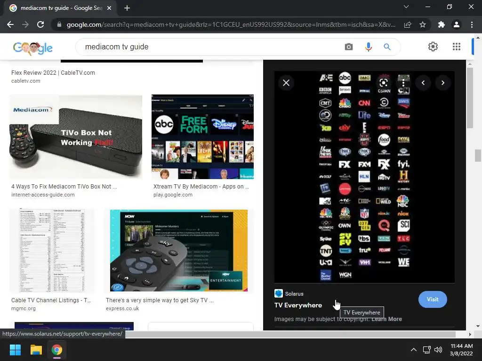
Task: Click the mgmc.org source text
Action: tap(24, 308)
